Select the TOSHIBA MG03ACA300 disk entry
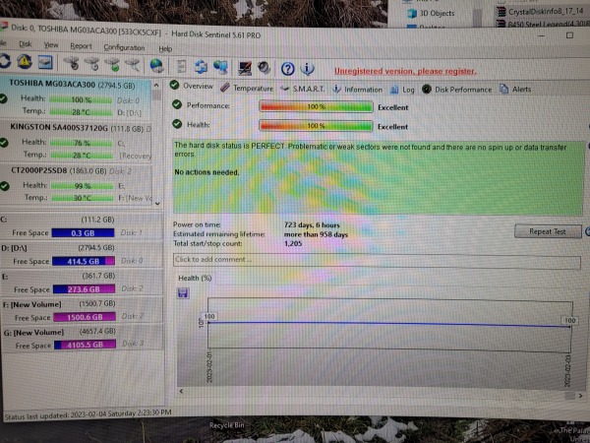This screenshot has height=443, width=590. pos(76,98)
